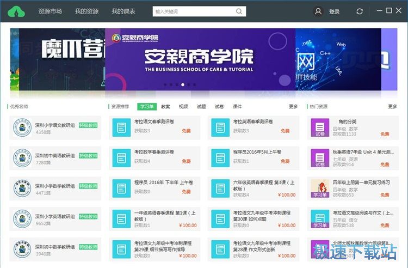Open hot resource title 四年级上册第一单元复习练习
The width and height of the screenshot is (408, 268).
pyautogui.click(x=361, y=182)
